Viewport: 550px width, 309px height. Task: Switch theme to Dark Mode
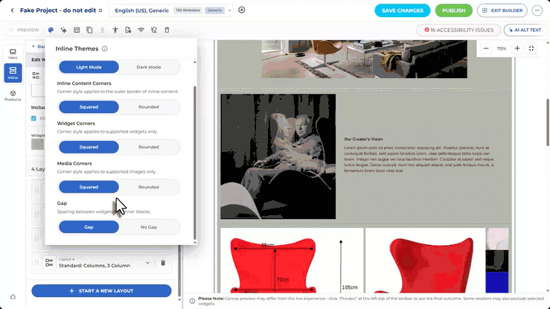click(x=149, y=67)
